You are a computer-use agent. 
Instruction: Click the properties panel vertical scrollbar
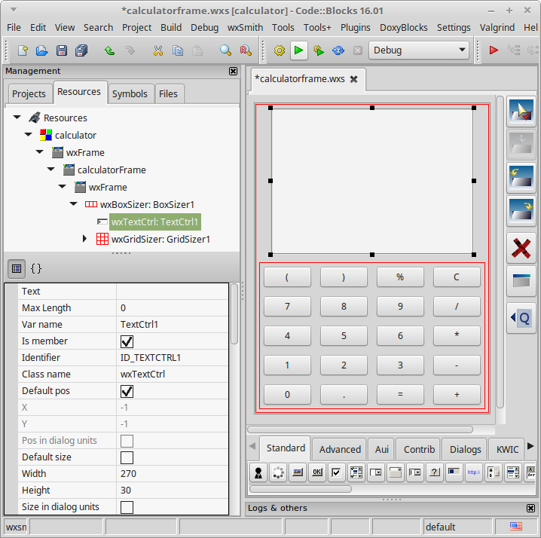(234, 313)
